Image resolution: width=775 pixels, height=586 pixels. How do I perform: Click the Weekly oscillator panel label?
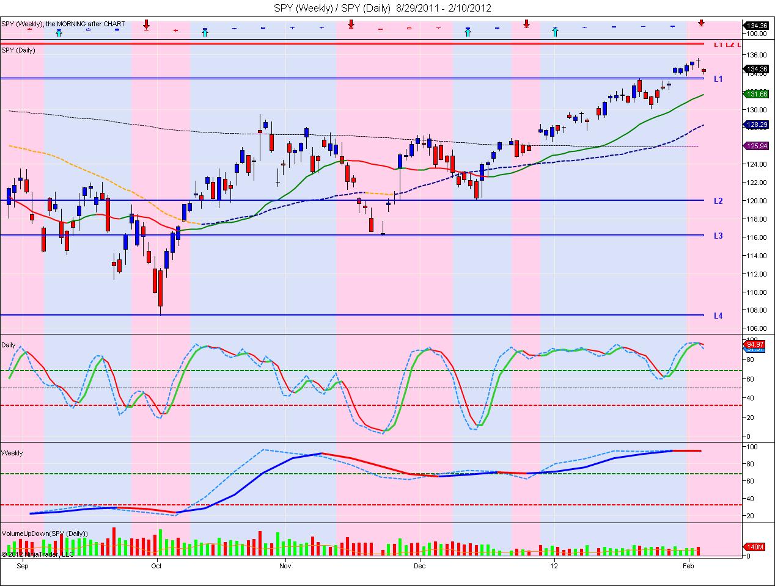12,453
